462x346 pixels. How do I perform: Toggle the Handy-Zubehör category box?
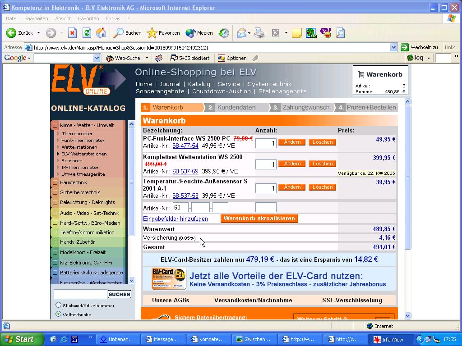pyautogui.click(x=55, y=242)
